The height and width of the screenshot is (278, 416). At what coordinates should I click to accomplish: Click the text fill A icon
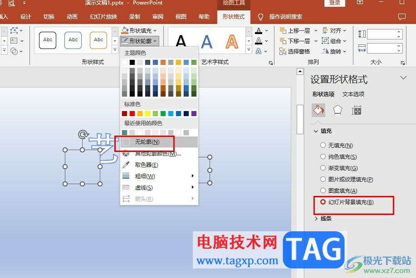coord(259,31)
